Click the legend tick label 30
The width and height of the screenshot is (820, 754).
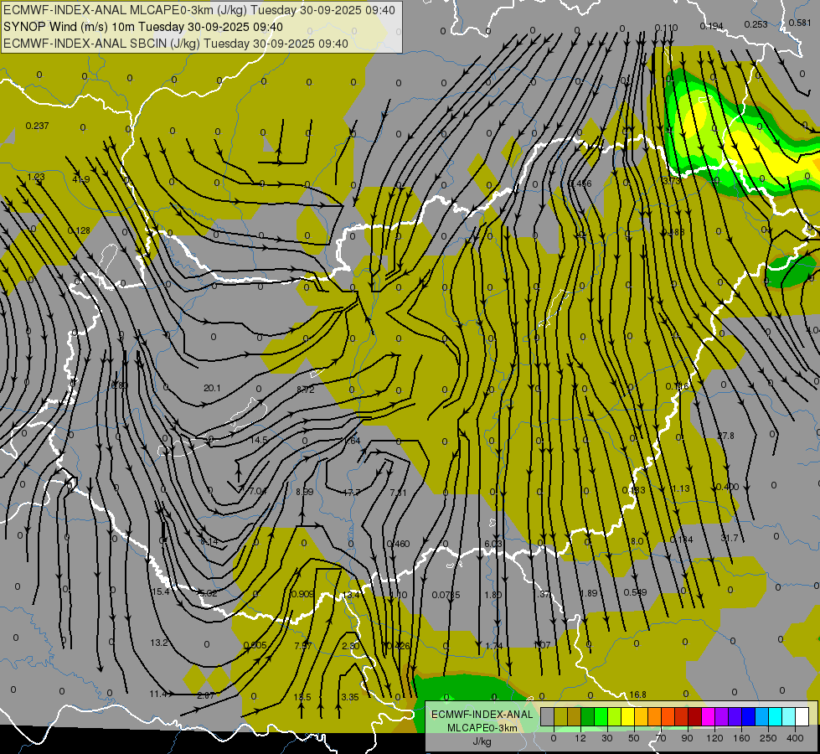pyautogui.click(x=607, y=738)
